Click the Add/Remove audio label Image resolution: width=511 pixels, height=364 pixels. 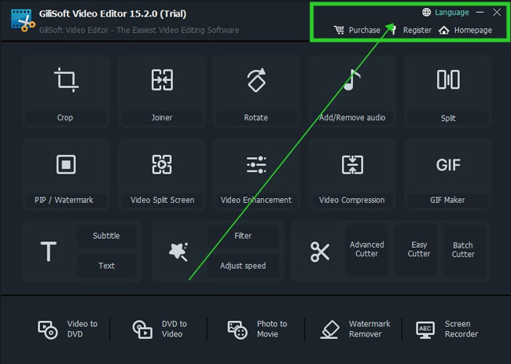coord(352,117)
